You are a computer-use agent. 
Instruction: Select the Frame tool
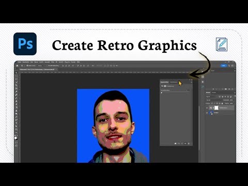coord(17,88)
